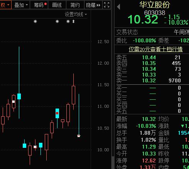The width and height of the screenshot is (189, 169).
Task: Switch to 简约 simple mode
Action: (x=75, y=5)
